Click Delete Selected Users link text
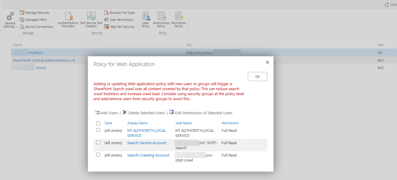 pos(147,113)
